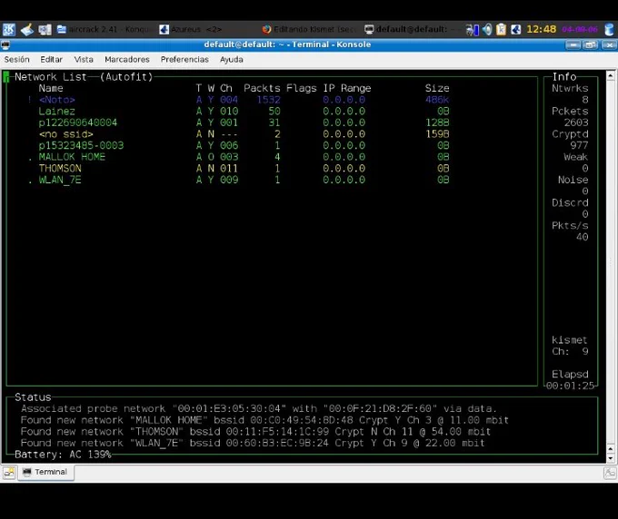Switch to Azureus <2> taskbar entry
The width and height of the screenshot is (618, 519).
pyautogui.click(x=190, y=30)
